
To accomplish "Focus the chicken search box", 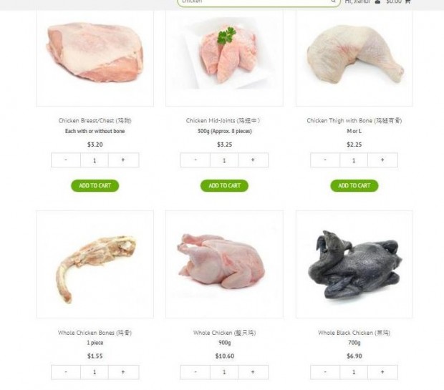I will (255, 2).
